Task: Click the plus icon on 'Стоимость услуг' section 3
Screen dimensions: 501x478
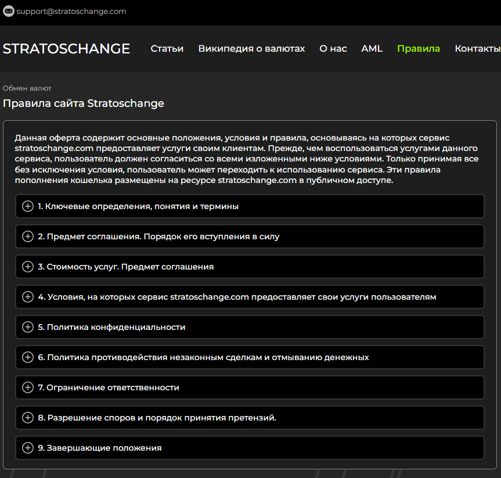Action: click(x=27, y=266)
